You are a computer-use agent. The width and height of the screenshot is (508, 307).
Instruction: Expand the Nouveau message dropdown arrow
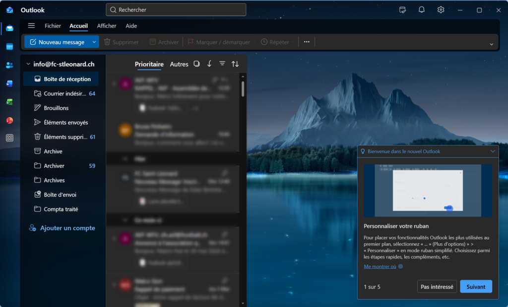[x=94, y=42]
